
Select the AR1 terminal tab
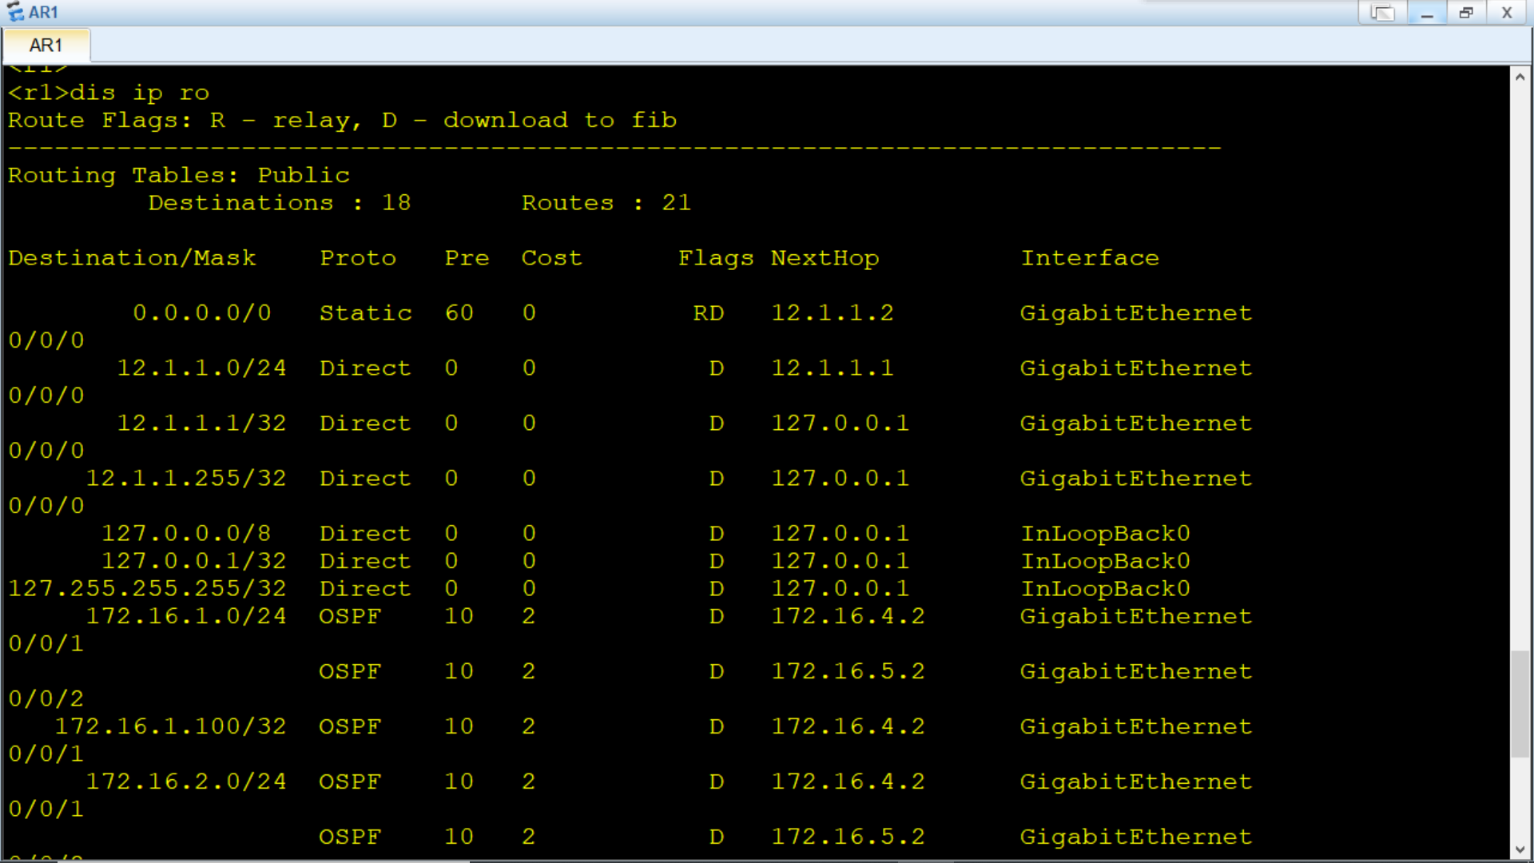(x=46, y=46)
